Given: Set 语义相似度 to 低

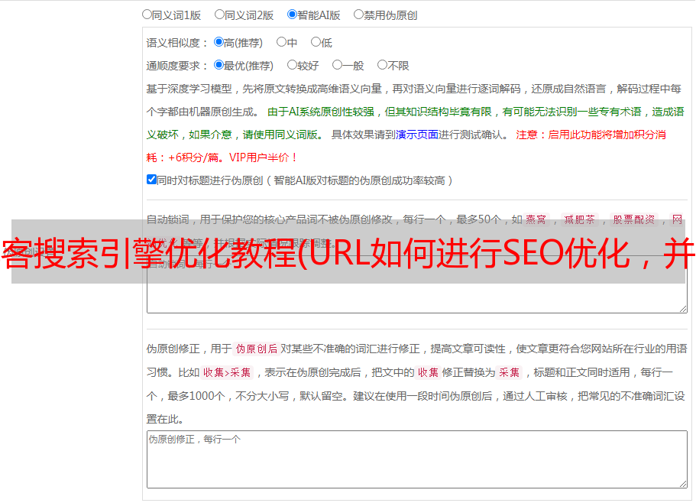Looking at the screenshot, I should pos(316,42).
